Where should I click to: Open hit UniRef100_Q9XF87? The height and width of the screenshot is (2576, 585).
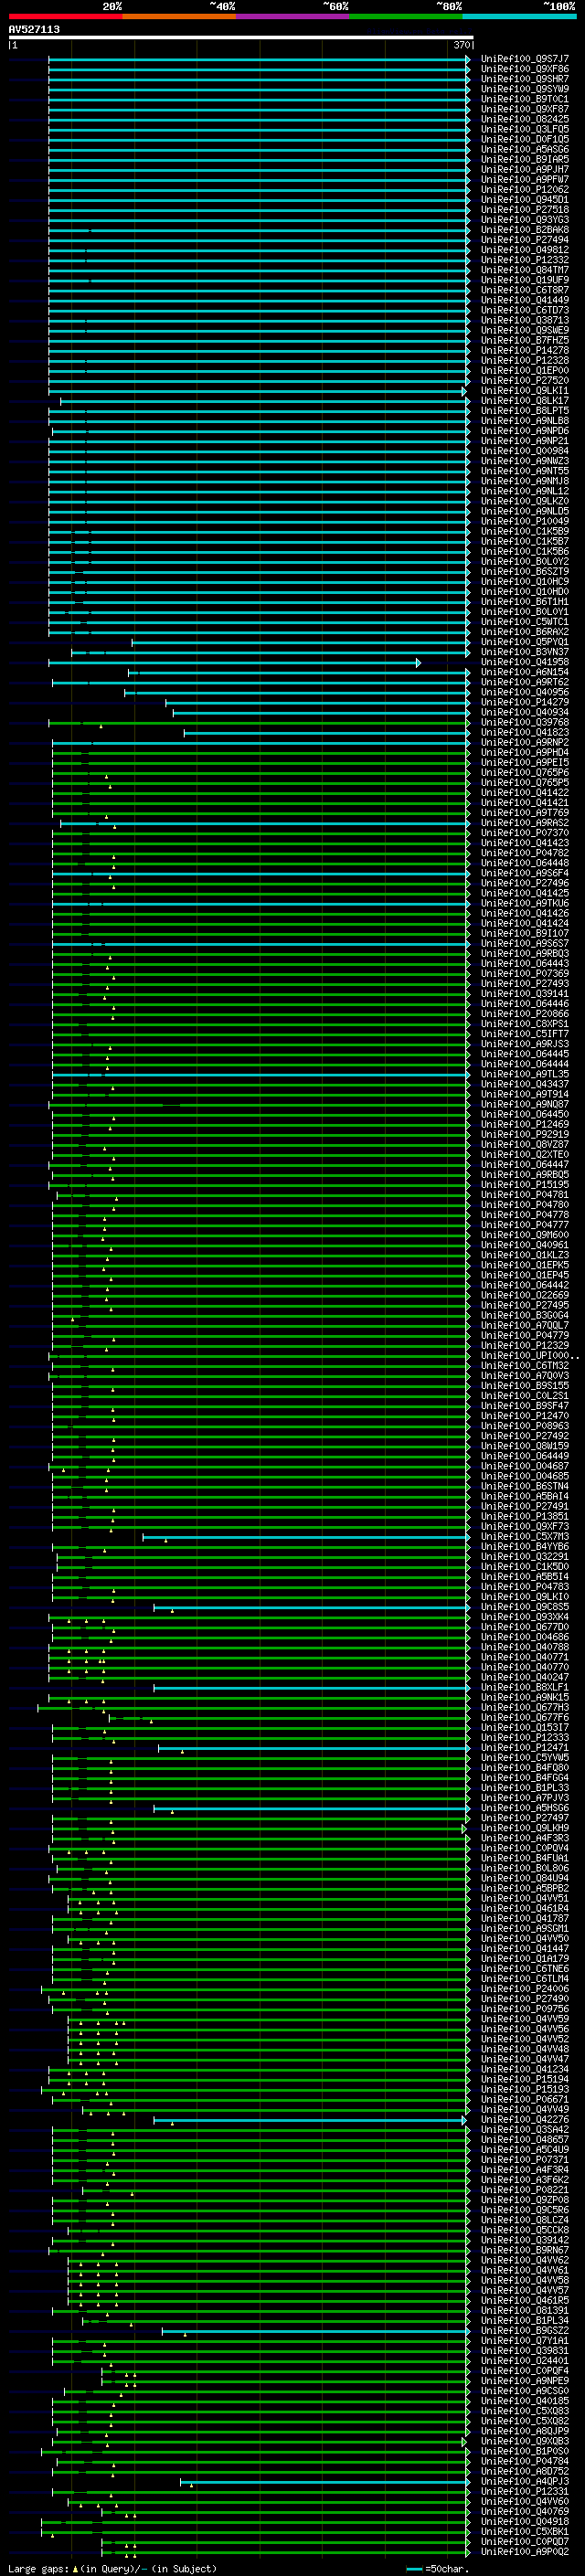click(x=525, y=109)
